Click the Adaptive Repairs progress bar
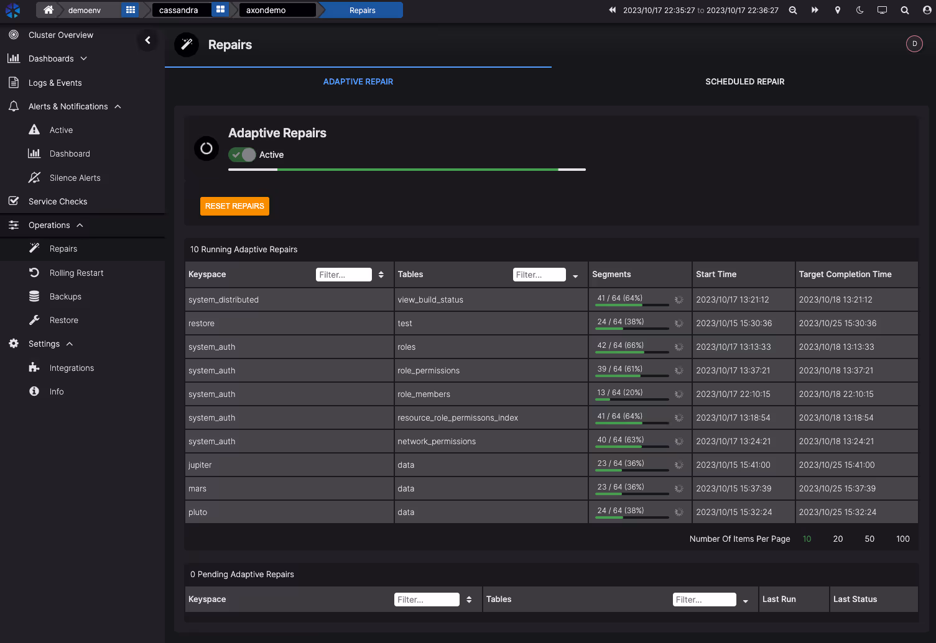This screenshot has width=936, height=643. 407,170
